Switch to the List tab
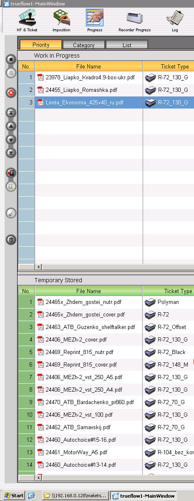The width and height of the screenshot is (194, 501). 127,45
